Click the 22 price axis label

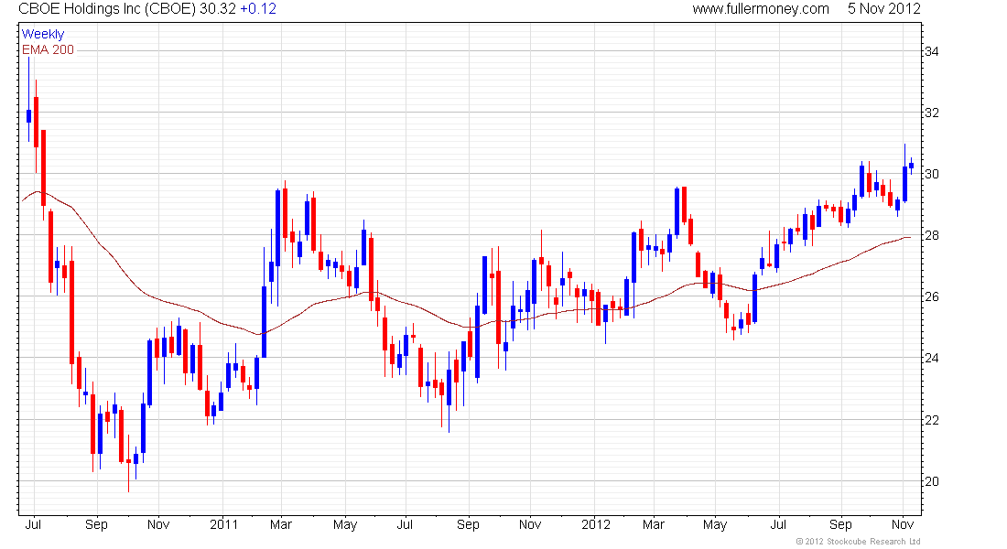[x=932, y=420]
